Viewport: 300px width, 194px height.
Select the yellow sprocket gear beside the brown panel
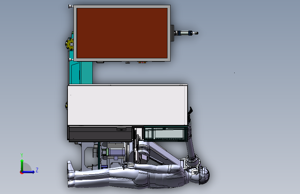point(70,44)
